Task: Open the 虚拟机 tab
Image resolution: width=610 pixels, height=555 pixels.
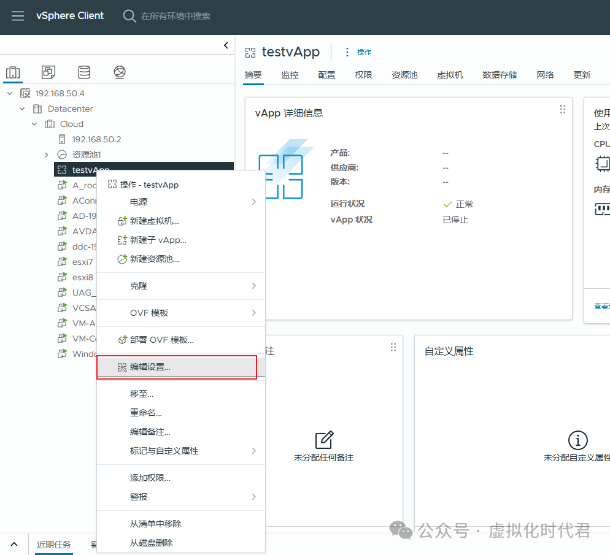Action: pos(450,75)
